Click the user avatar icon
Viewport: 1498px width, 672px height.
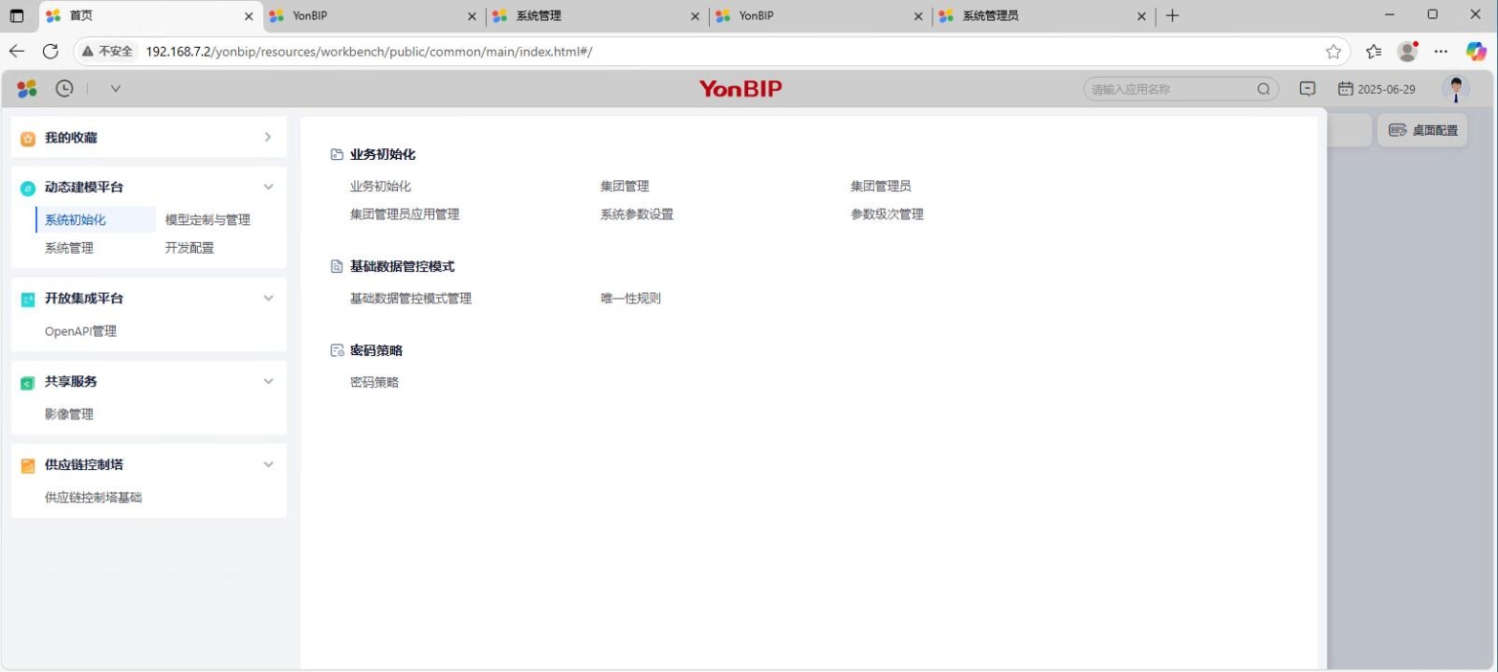point(1455,89)
